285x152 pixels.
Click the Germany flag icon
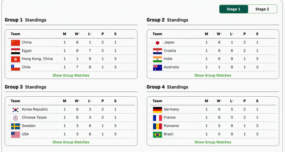click(x=157, y=109)
